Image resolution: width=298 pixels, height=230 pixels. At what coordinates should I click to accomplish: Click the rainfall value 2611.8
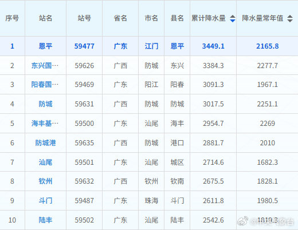[x=213, y=201]
